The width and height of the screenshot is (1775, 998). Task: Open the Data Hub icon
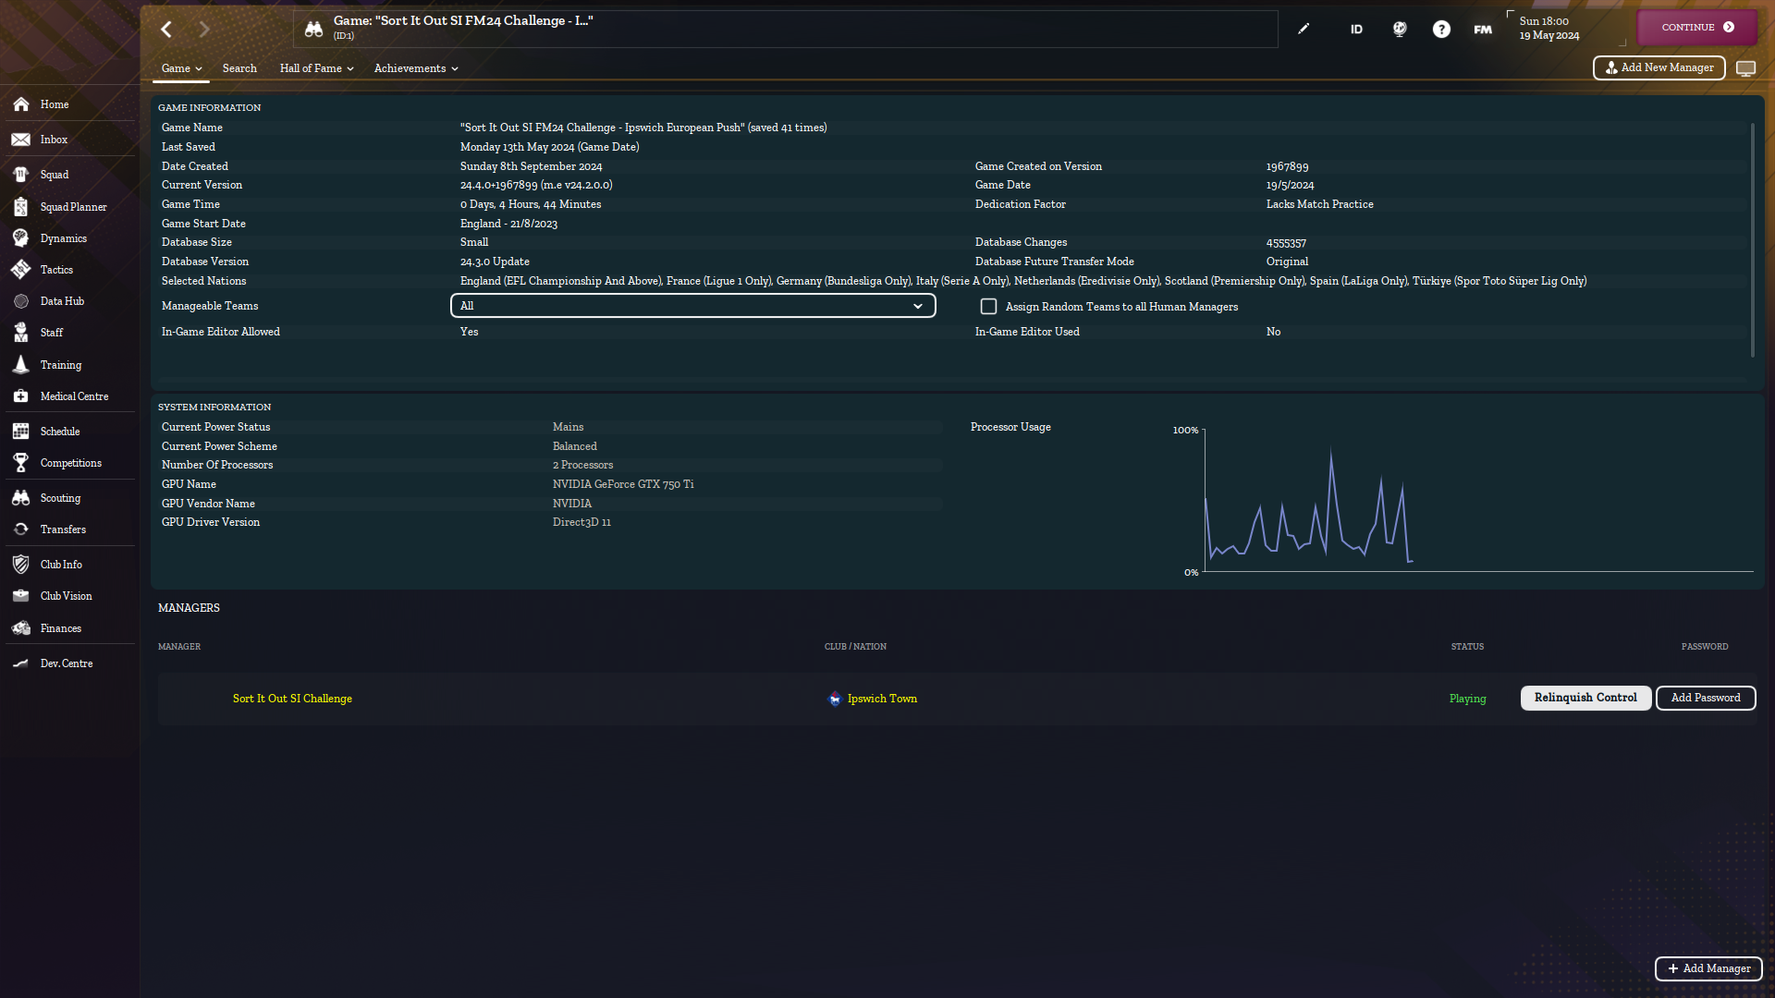(x=20, y=301)
